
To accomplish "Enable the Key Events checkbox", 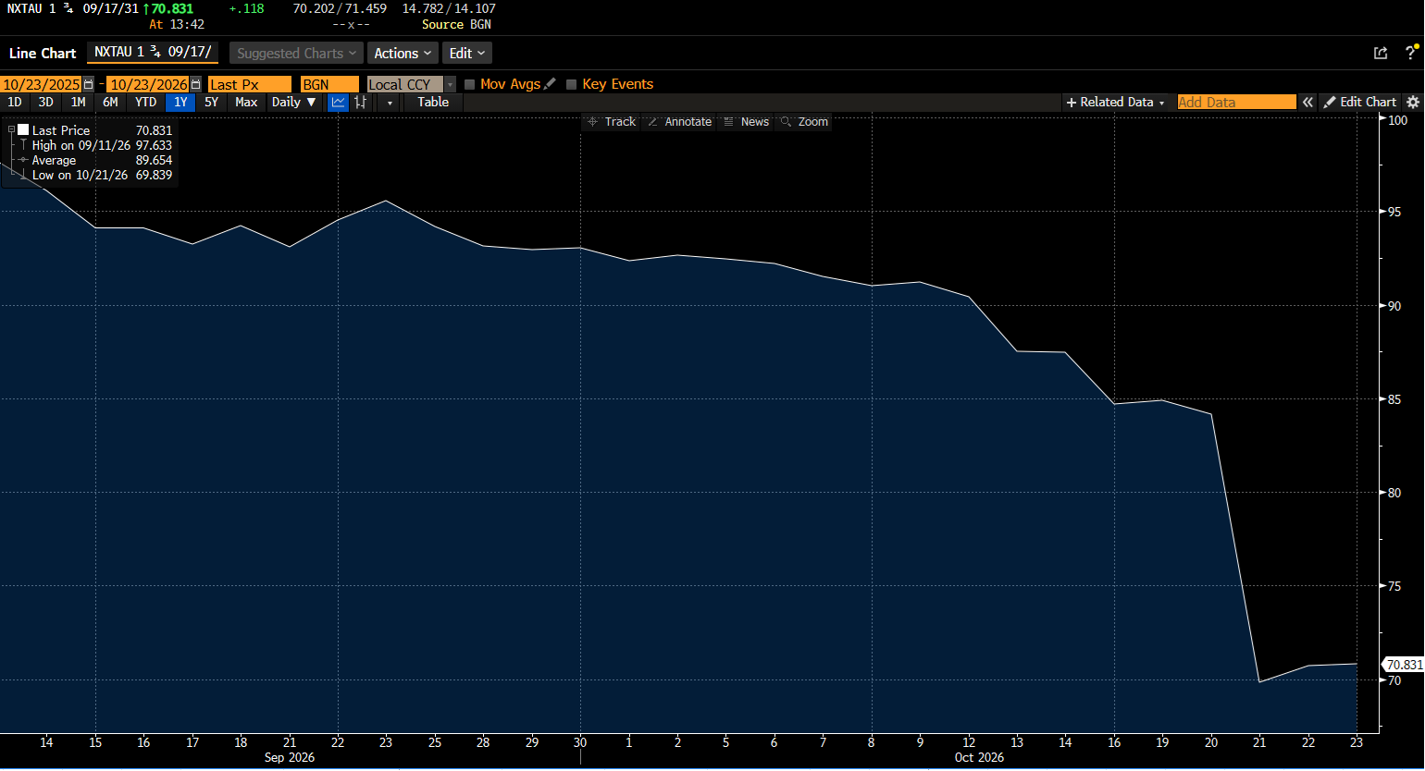I will pos(571,84).
